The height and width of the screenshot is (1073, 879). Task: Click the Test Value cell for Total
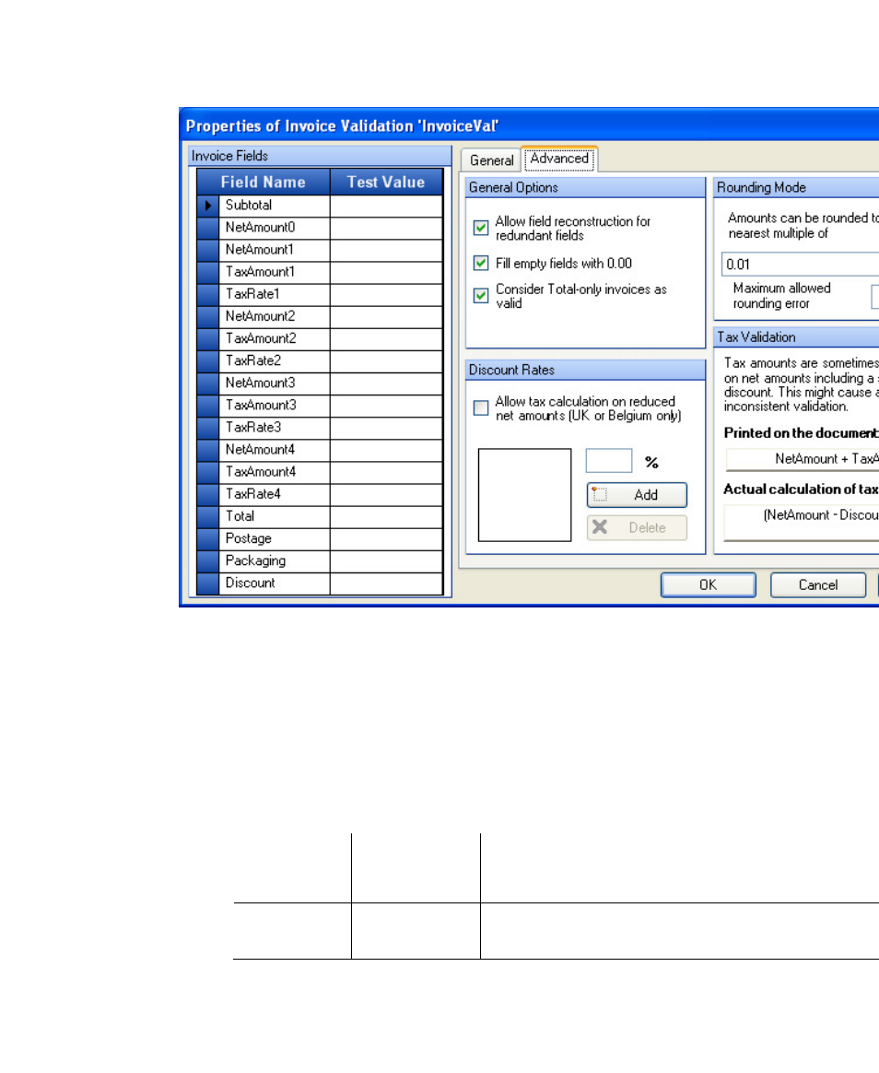tap(386, 516)
